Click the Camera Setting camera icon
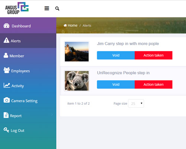The height and width of the screenshot is (149, 186). [x=7, y=100]
